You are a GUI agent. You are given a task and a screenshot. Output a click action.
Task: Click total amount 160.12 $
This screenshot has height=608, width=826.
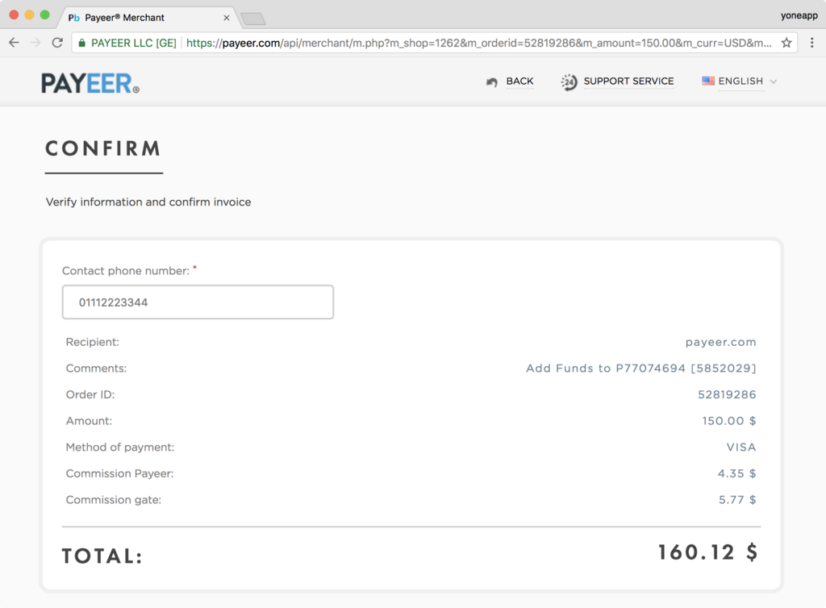(x=708, y=552)
